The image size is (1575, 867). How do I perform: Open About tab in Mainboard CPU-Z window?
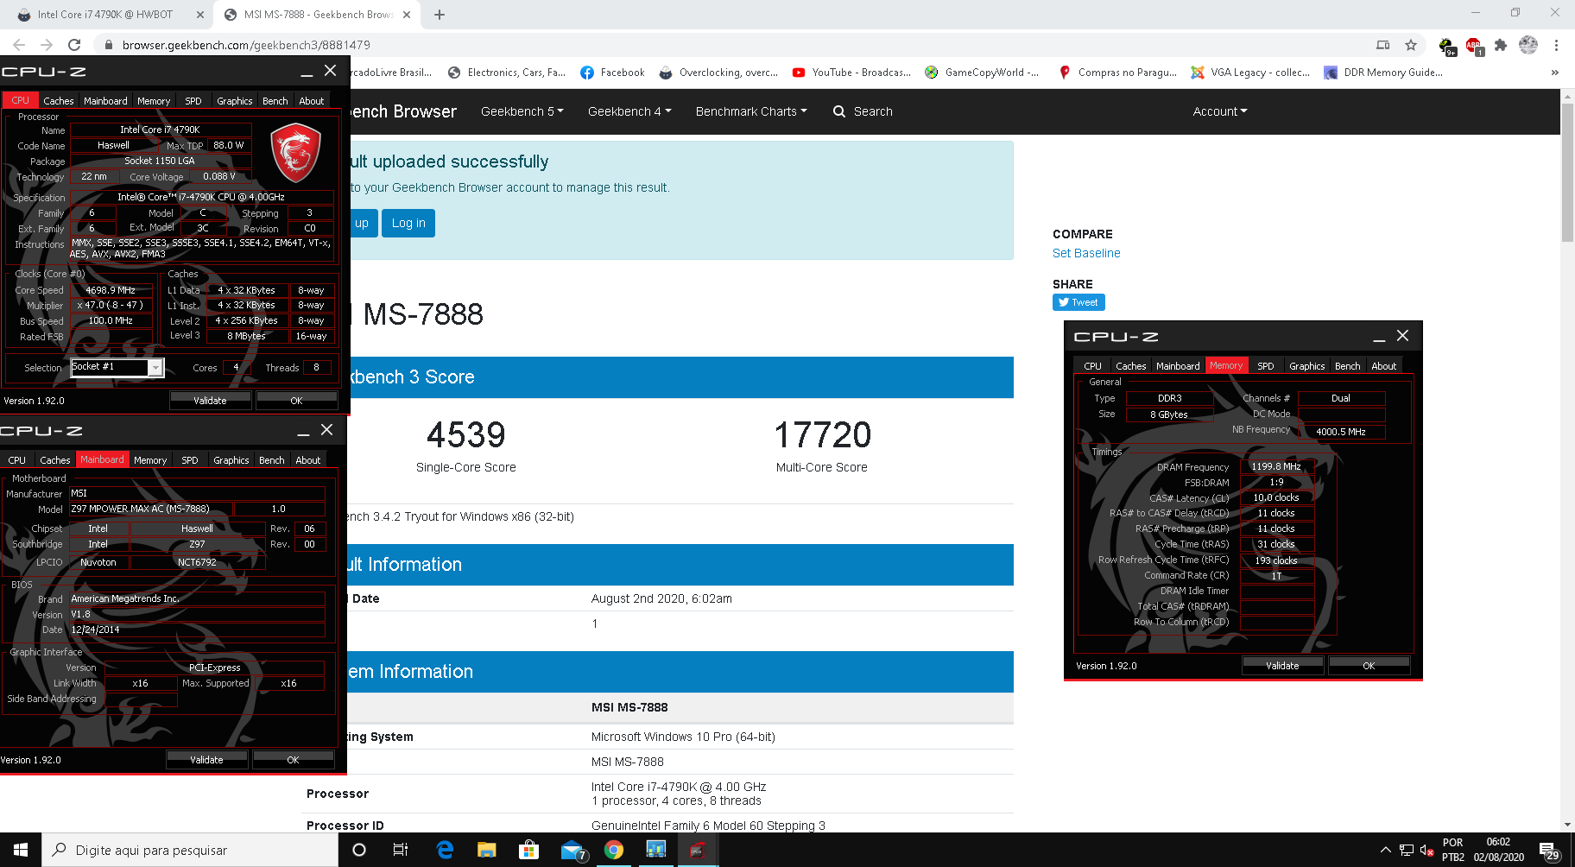point(308,460)
